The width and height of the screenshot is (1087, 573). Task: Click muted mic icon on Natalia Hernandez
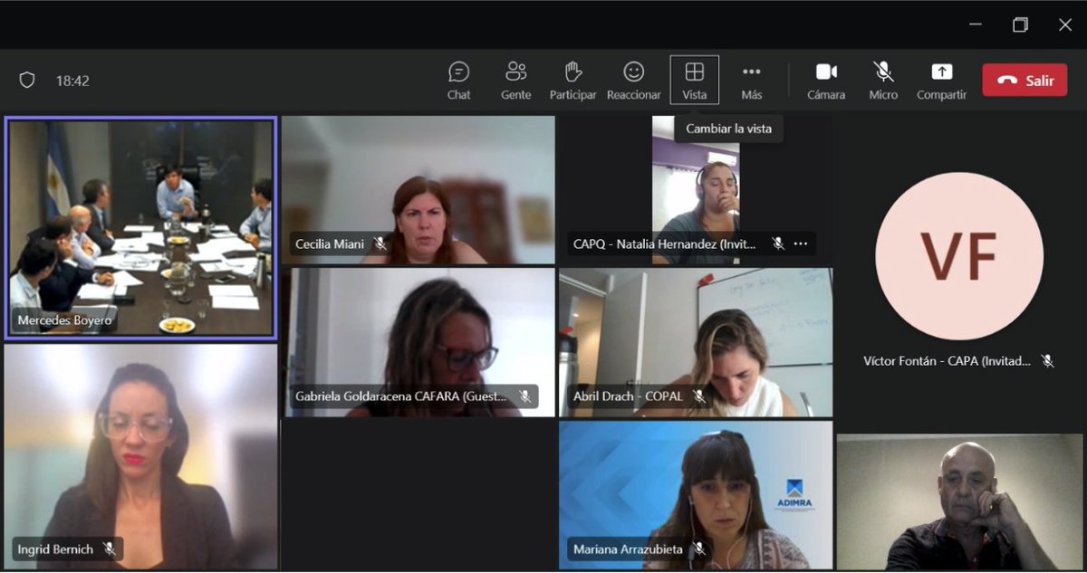click(x=777, y=244)
